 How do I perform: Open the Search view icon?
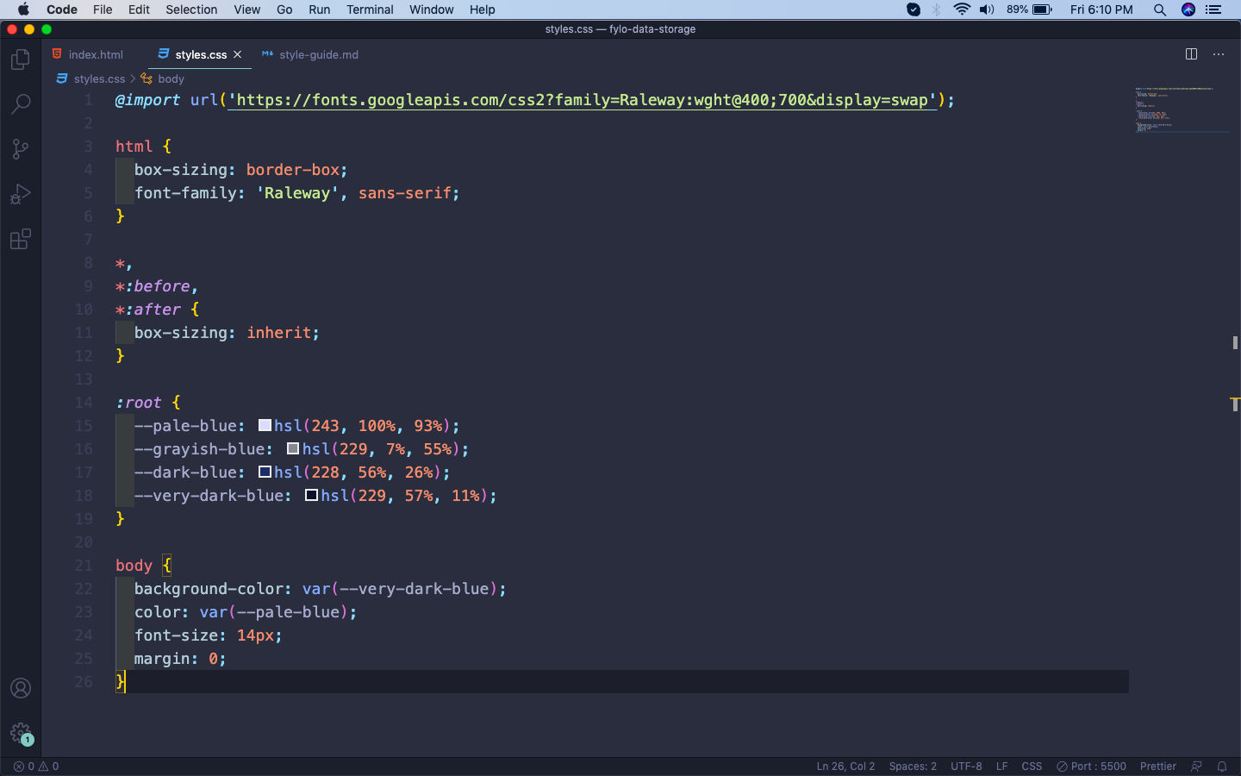pos(21,104)
